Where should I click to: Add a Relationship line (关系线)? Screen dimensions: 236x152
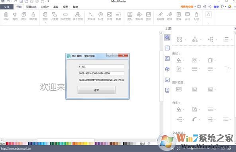(91, 16)
